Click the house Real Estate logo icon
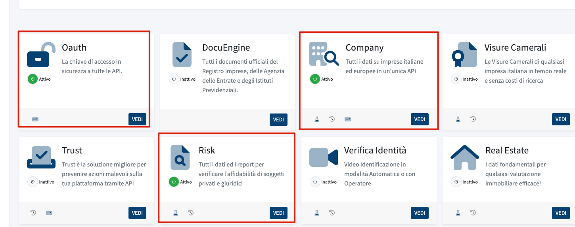This screenshot has width=575, height=227. (465, 157)
